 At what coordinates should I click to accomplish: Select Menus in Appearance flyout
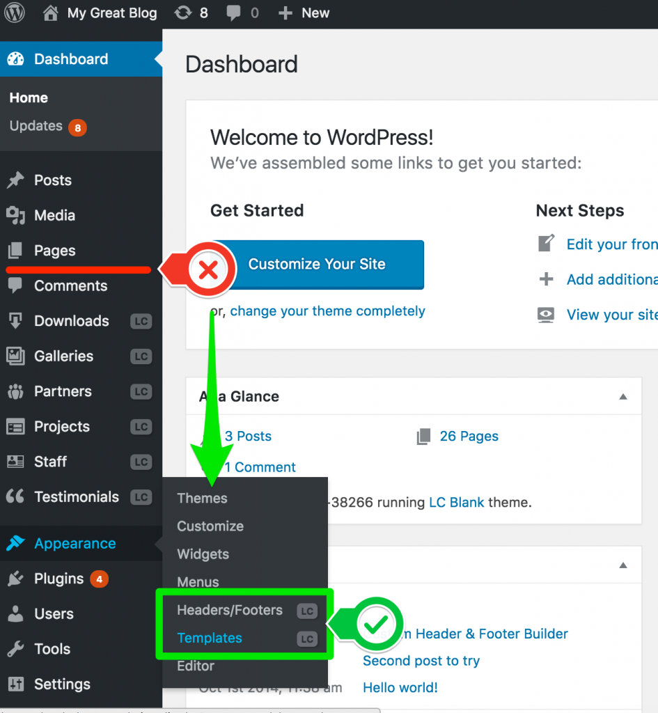tap(198, 581)
